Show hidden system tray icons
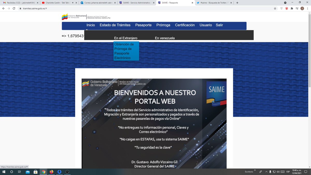The height and width of the screenshot is (175, 311). point(266,172)
